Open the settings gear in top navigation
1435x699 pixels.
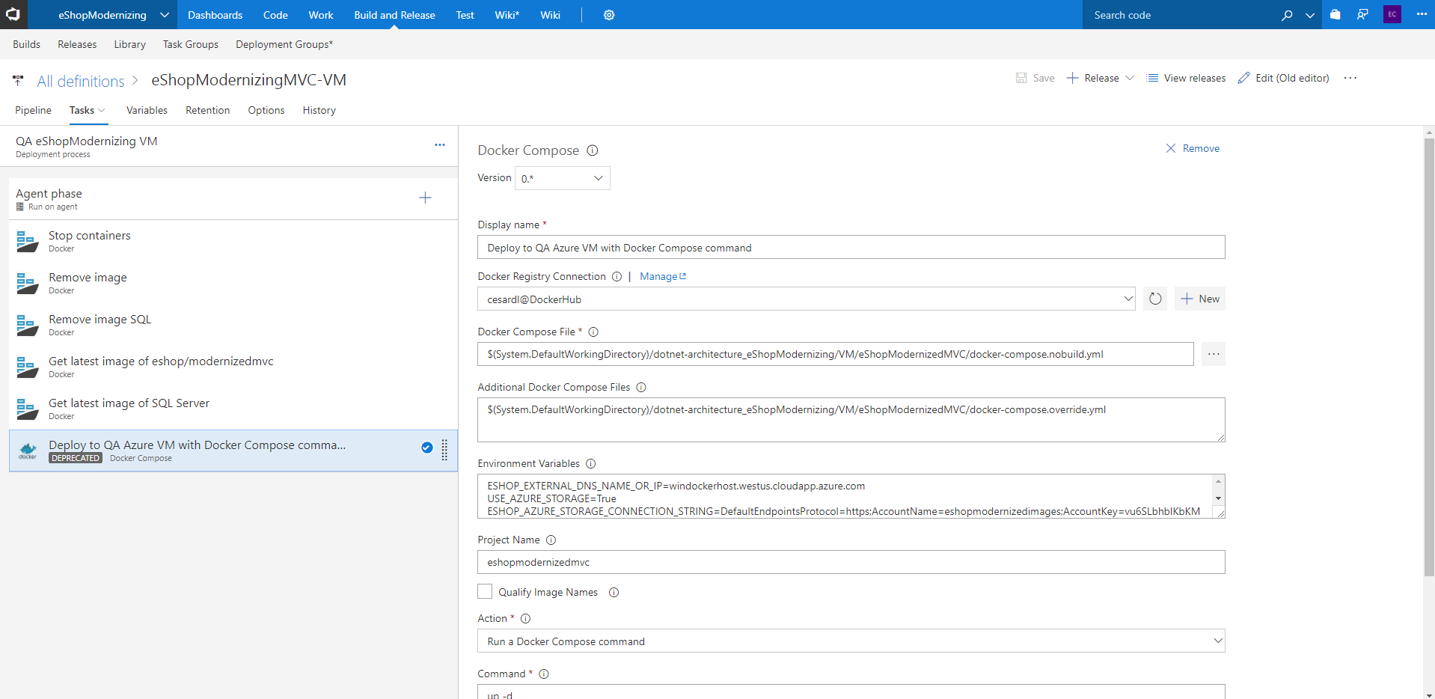click(x=609, y=15)
